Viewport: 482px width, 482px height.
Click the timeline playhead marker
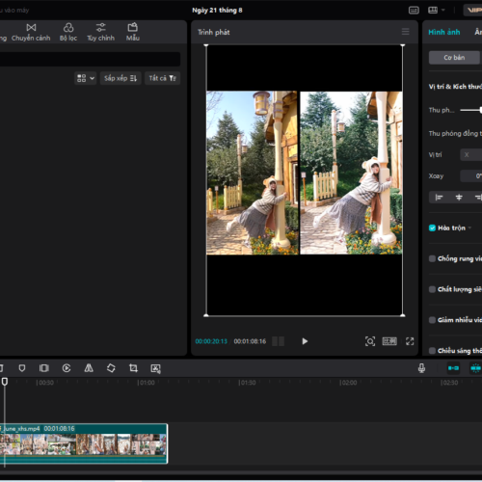[x=5, y=382]
